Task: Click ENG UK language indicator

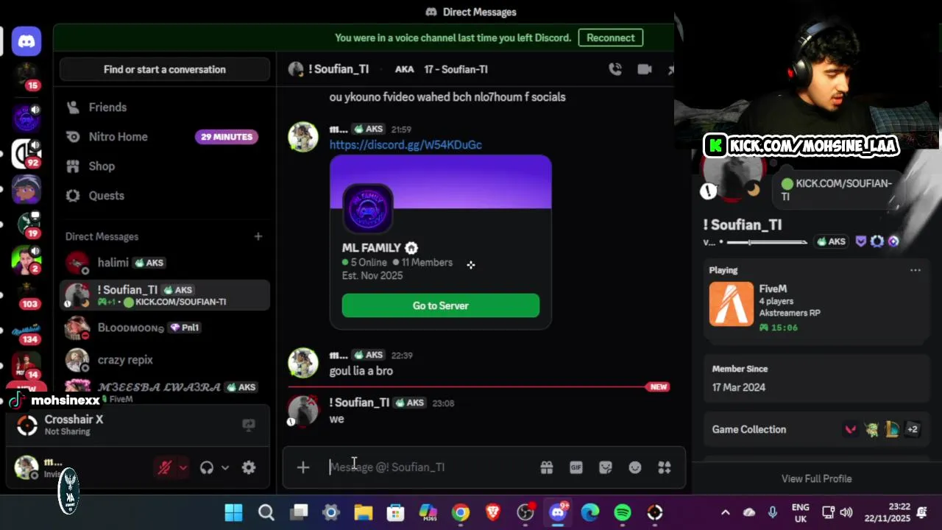Action: 800,512
